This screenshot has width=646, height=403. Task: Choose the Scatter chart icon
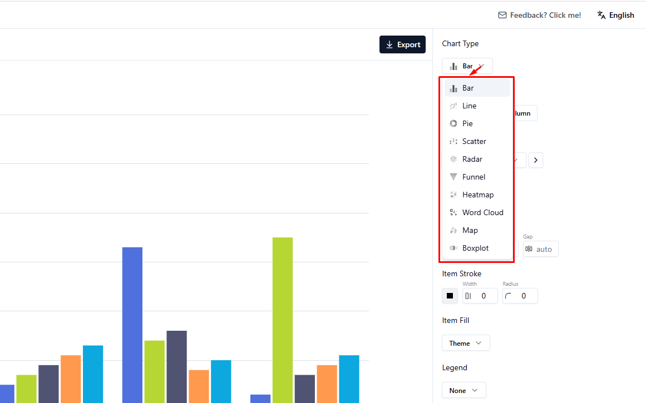coord(453,141)
